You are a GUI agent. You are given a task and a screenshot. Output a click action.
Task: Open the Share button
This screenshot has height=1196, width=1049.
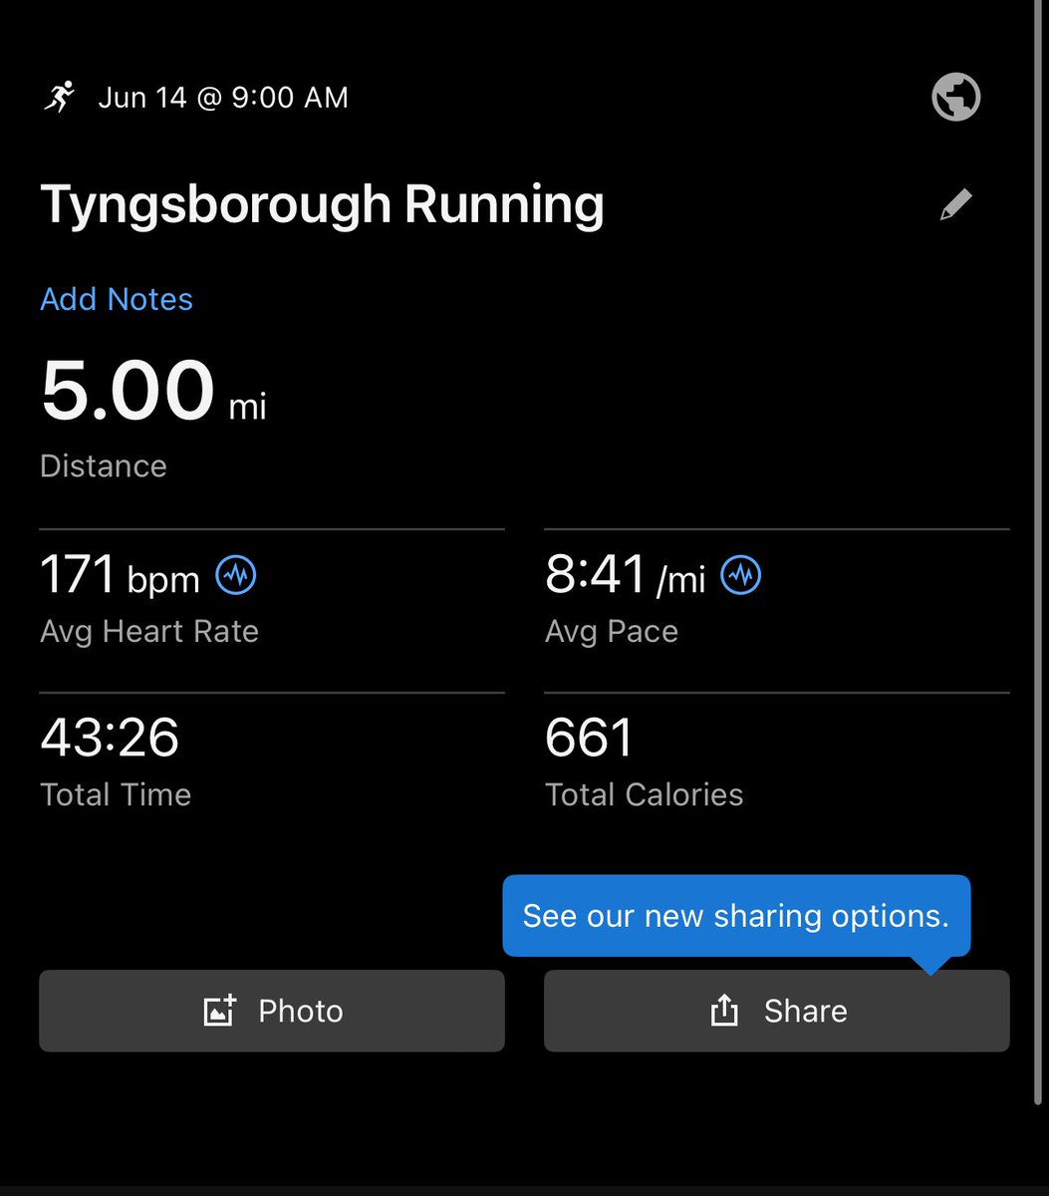click(777, 1011)
